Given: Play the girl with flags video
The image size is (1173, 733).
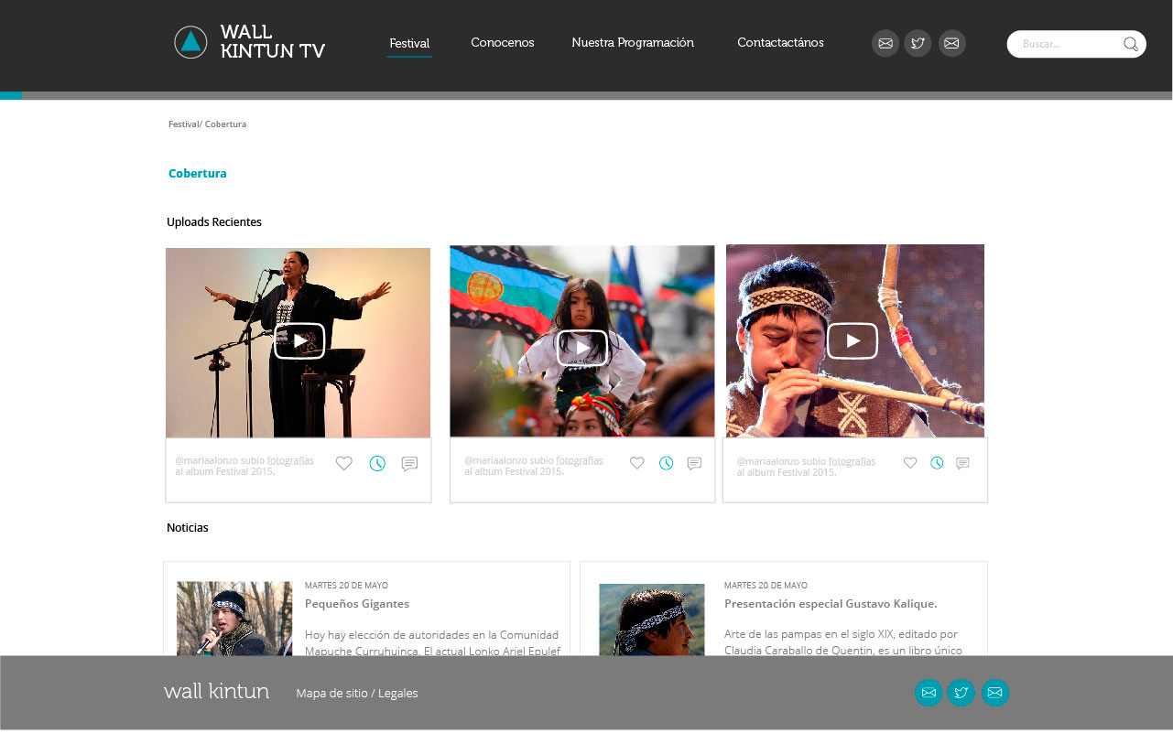Looking at the screenshot, I should point(581,348).
